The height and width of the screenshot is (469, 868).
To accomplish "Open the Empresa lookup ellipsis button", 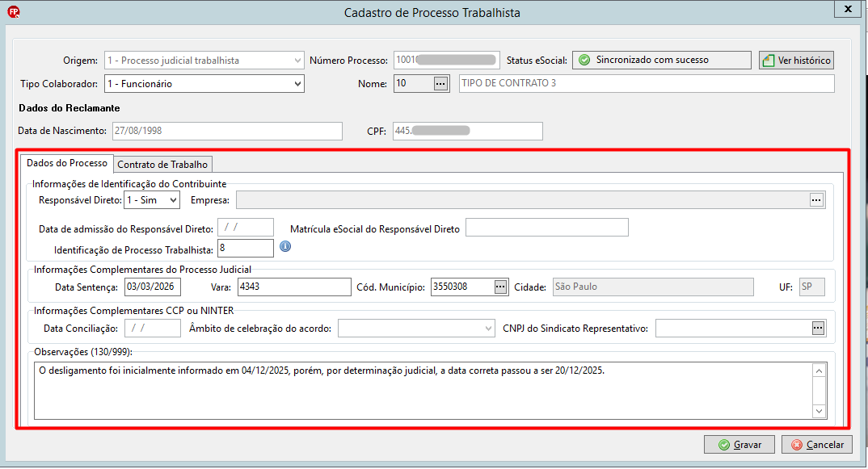I will click(x=816, y=199).
